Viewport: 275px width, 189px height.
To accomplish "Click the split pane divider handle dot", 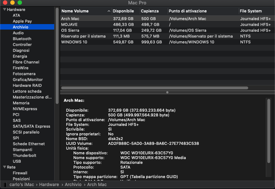I will click(167, 92).
